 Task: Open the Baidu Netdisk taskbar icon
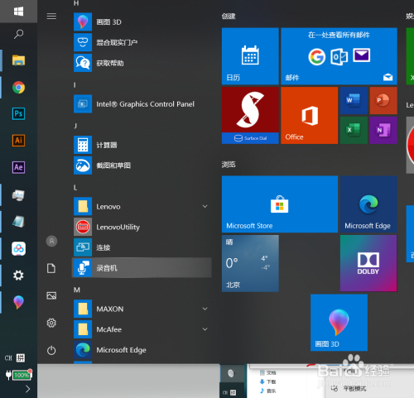pos(18,249)
